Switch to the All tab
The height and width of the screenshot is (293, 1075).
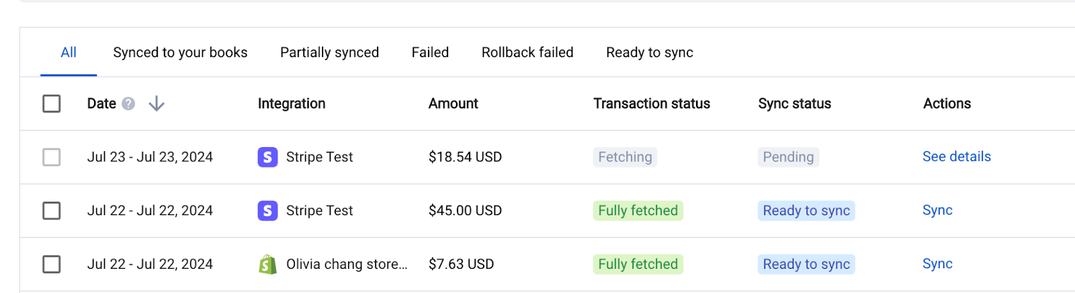click(x=69, y=52)
